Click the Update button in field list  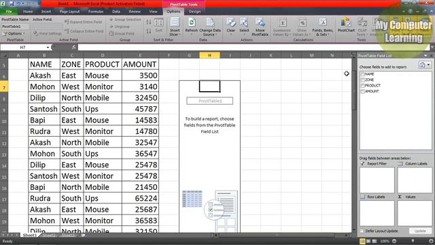420,231
